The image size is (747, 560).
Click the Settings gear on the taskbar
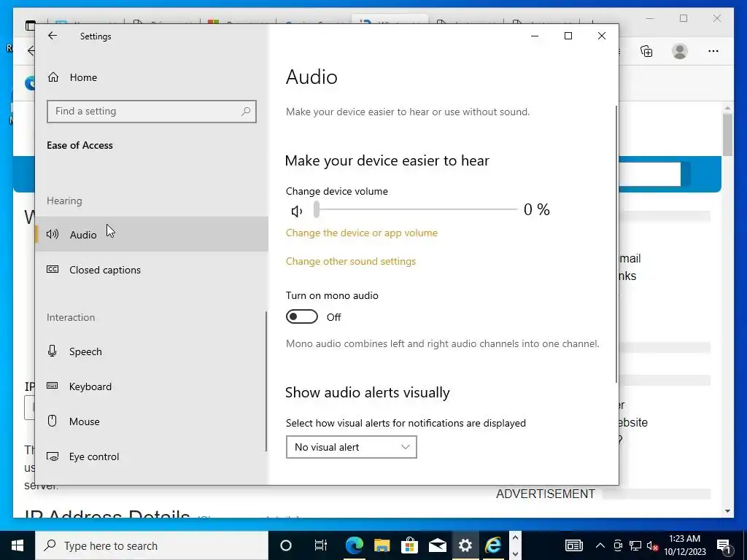pos(465,545)
